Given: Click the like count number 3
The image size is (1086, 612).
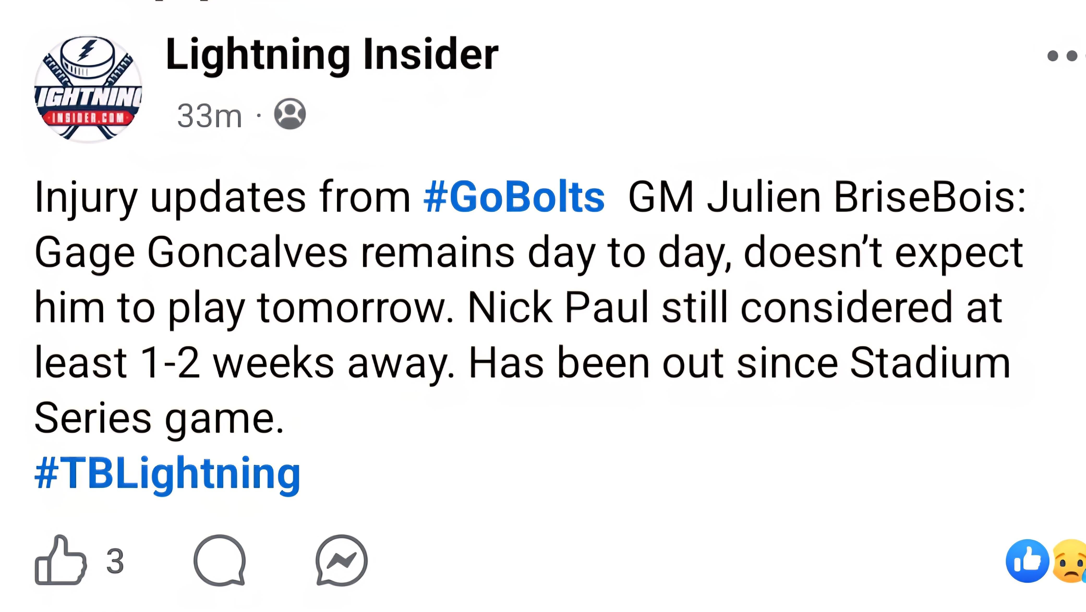Looking at the screenshot, I should (115, 561).
